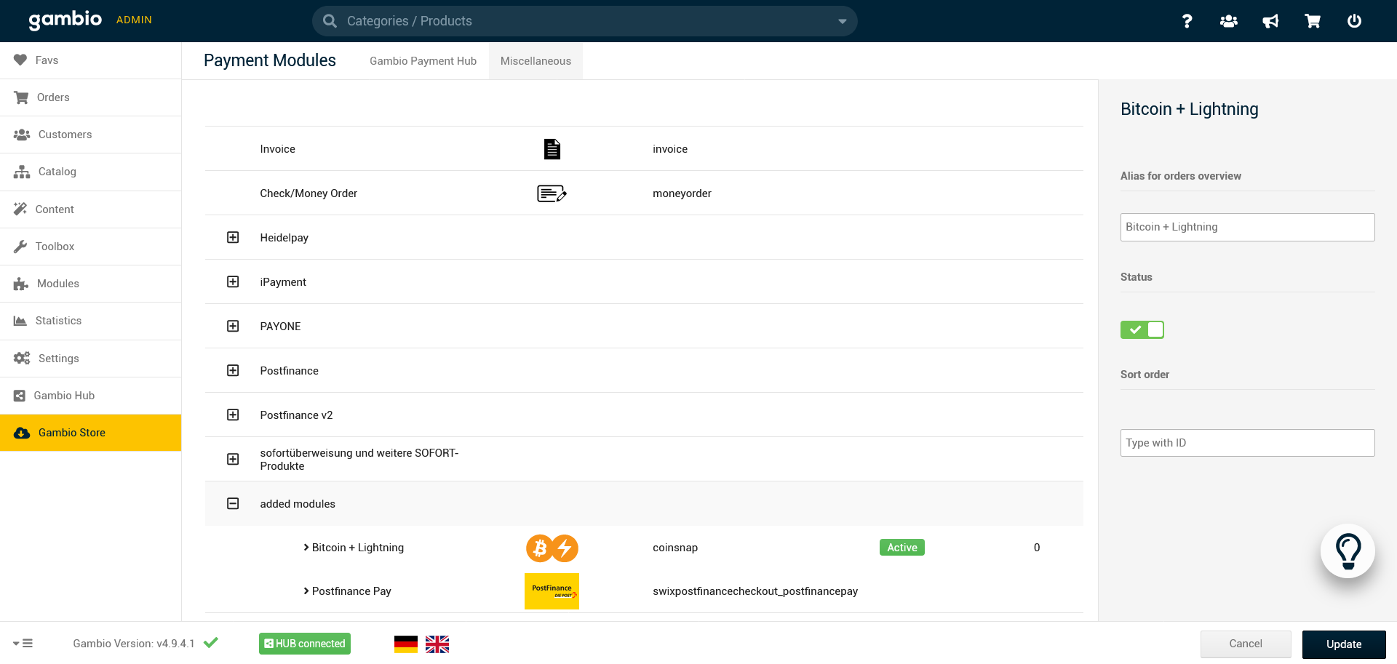
Task: Open Customers in the sidebar
Action: (x=90, y=135)
